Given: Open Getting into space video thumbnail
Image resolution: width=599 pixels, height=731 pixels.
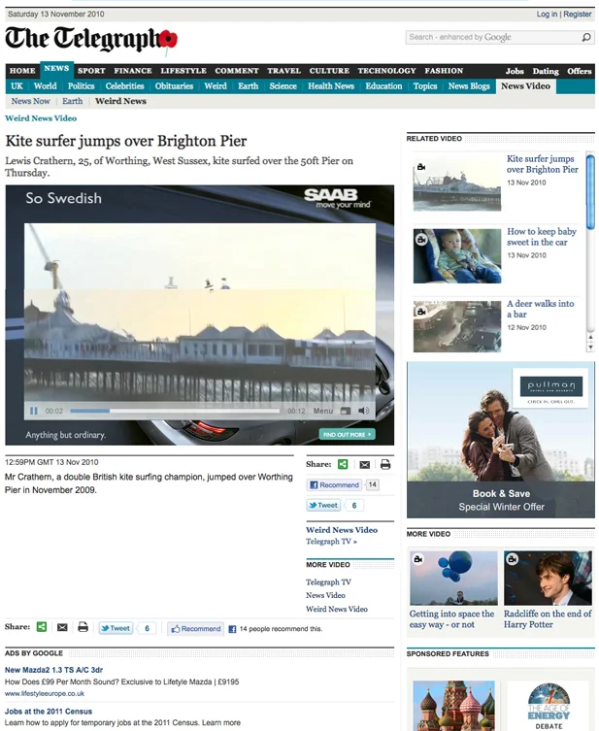Looking at the screenshot, I should click(453, 578).
